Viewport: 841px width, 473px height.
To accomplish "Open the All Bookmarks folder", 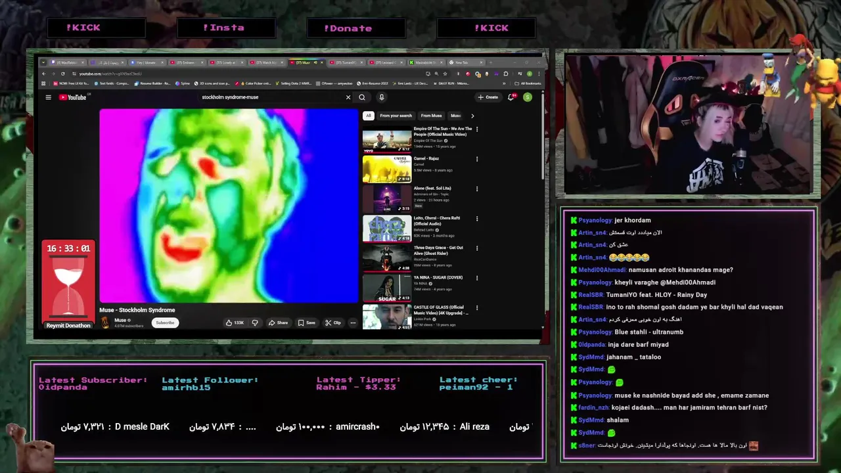I will coord(528,83).
